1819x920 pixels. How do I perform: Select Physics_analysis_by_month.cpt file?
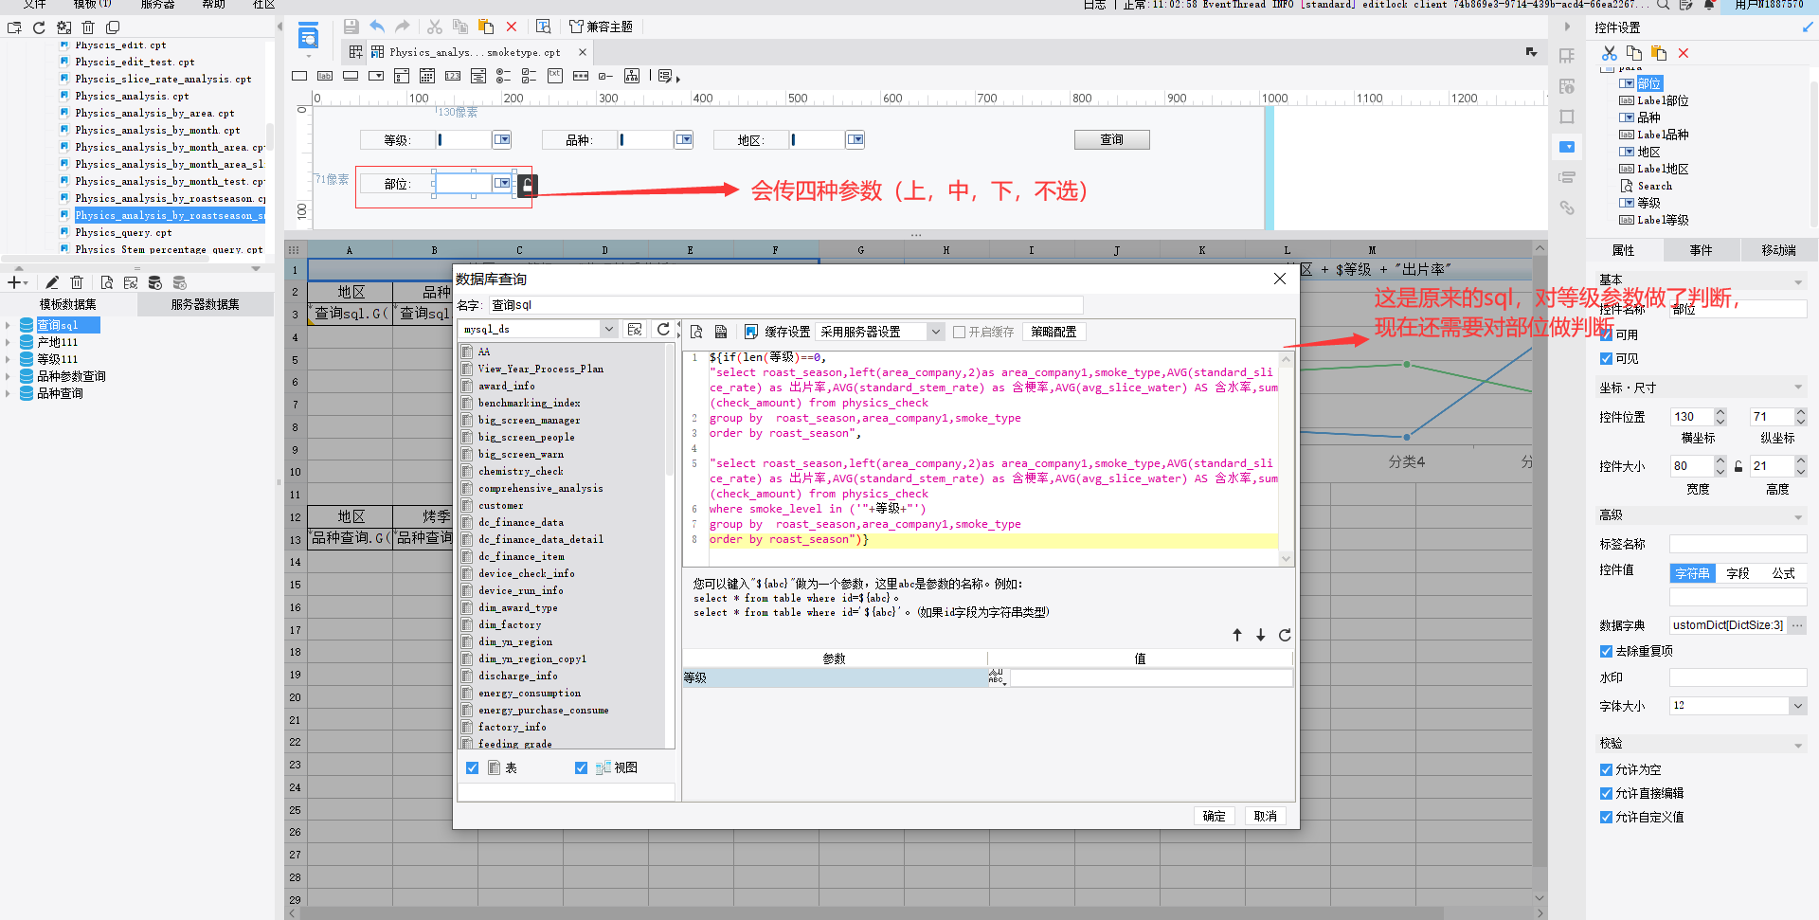pyautogui.click(x=157, y=130)
